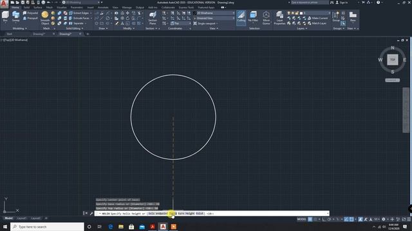Image resolution: width=412 pixels, height=231 pixels.
Task: Switch to the Mesh ribbon tab
Action: coord(50,7)
